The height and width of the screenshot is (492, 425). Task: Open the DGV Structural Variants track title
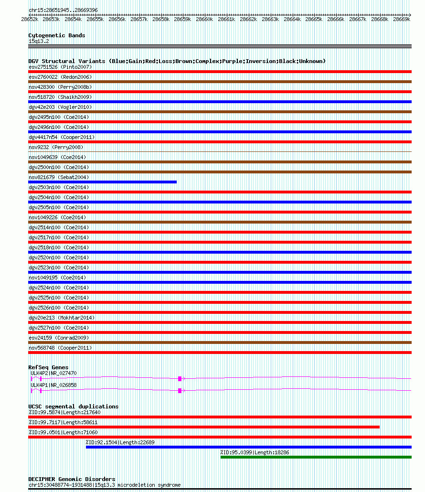click(177, 61)
